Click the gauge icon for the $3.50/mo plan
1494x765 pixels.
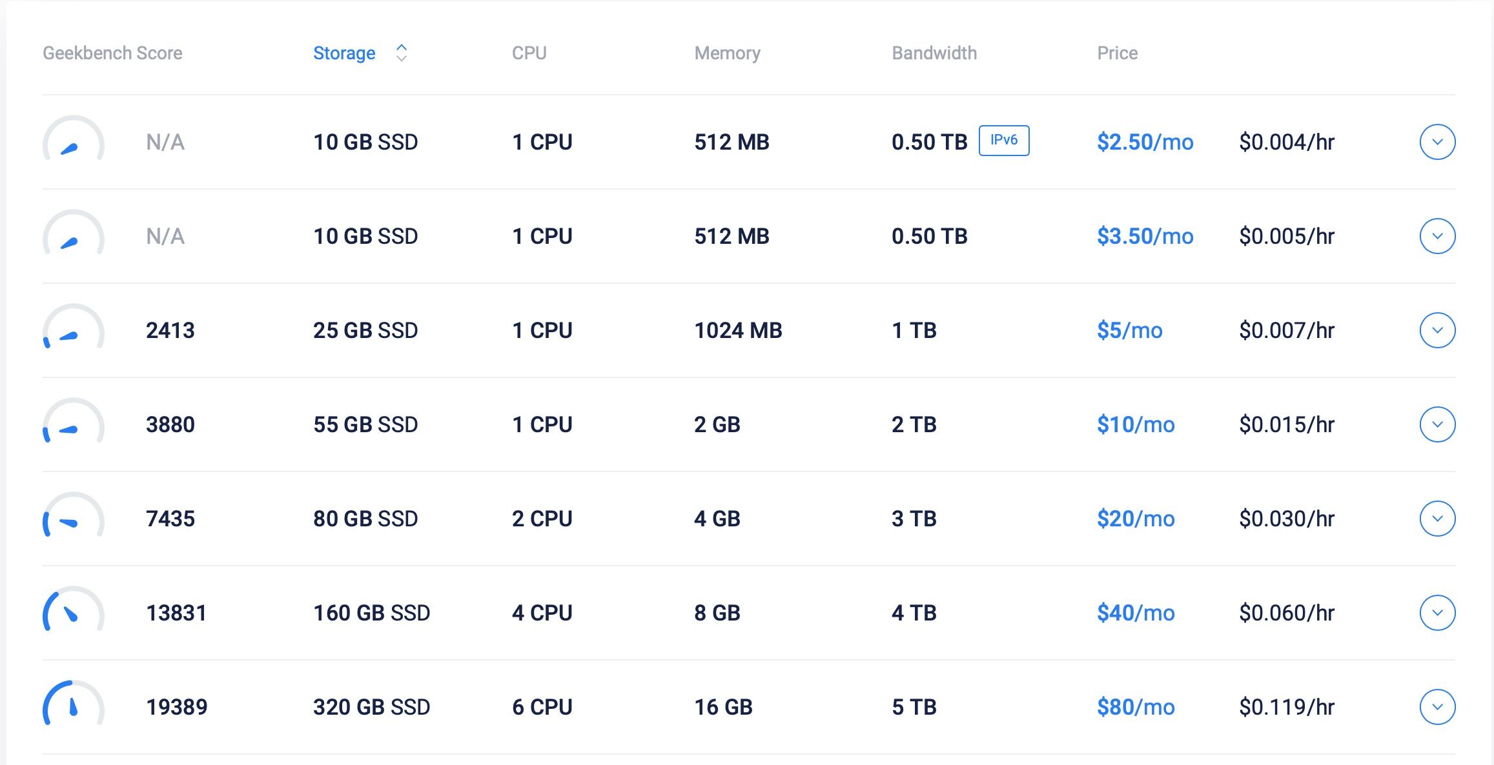[x=74, y=232]
